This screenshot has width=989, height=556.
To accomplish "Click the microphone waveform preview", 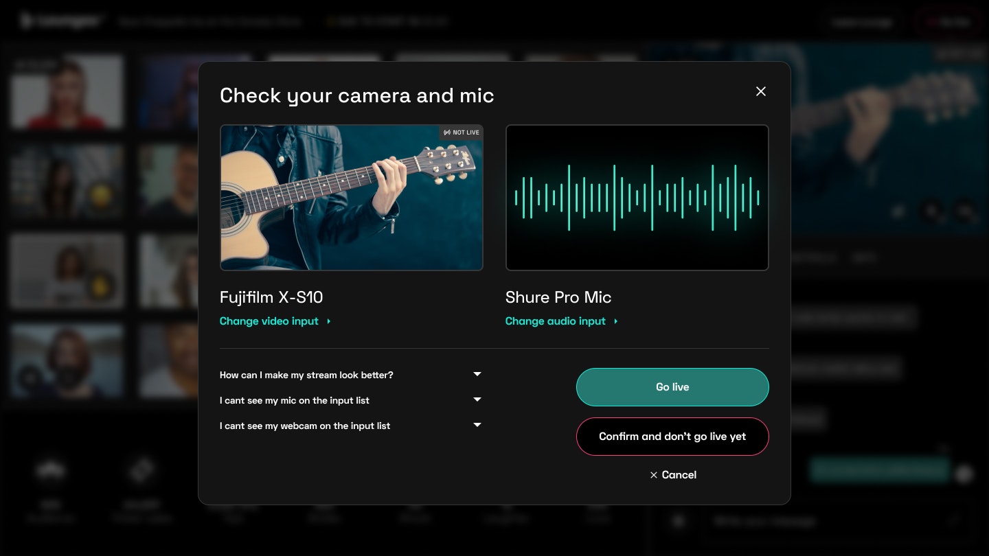I will click(637, 198).
